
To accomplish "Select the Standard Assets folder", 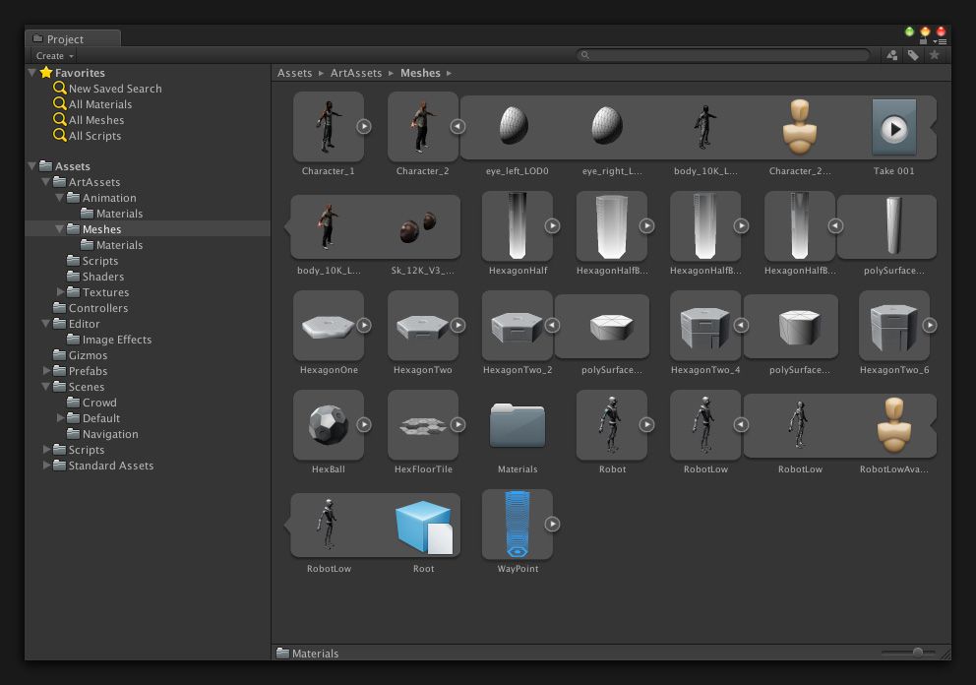I will 110,466.
